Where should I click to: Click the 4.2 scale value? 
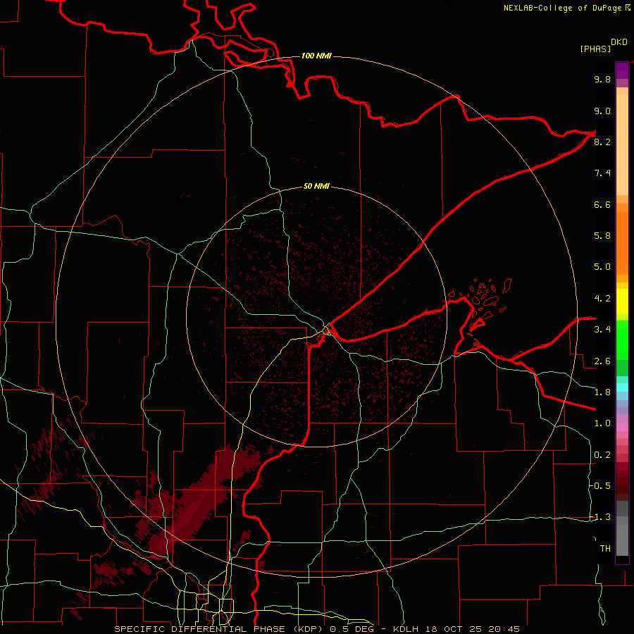click(x=602, y=299)
